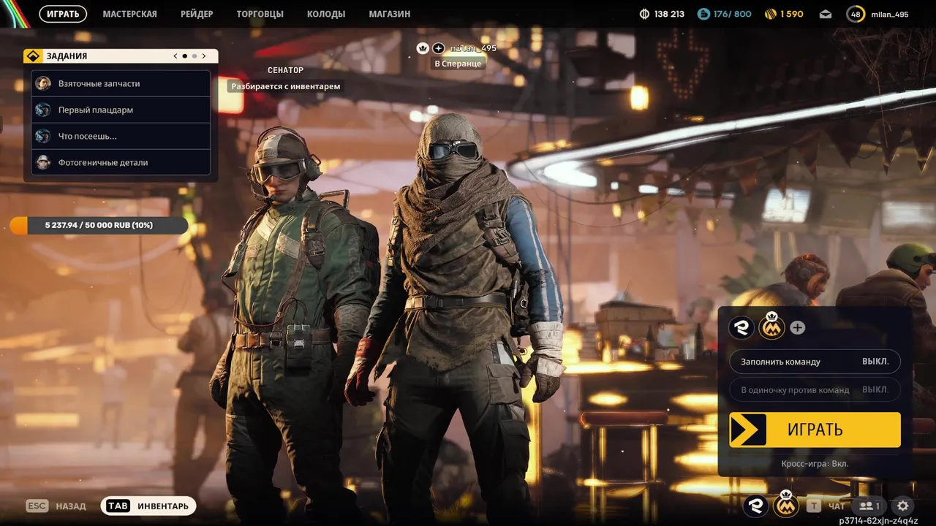Open the mail inbox envelope icon

[826, 14]
